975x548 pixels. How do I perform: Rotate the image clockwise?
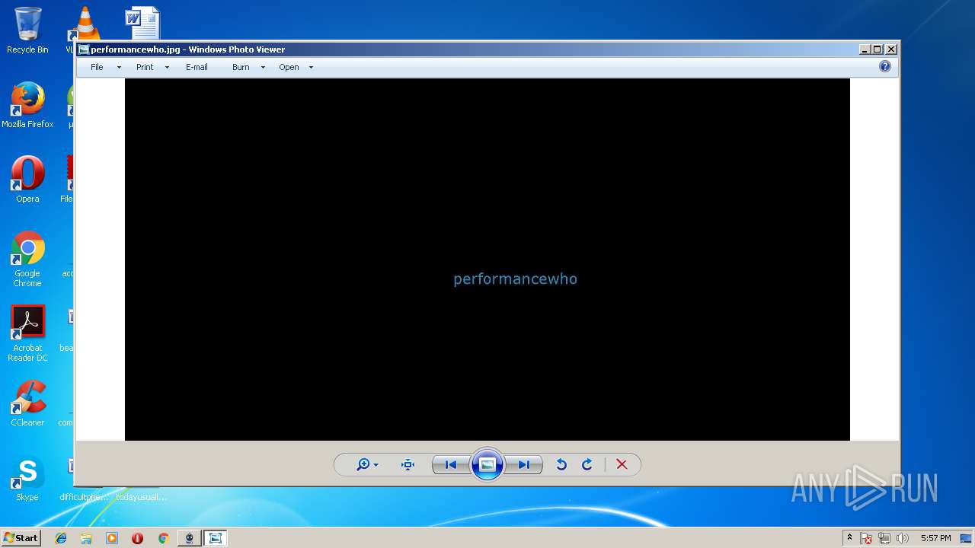[x=587, y=464]
